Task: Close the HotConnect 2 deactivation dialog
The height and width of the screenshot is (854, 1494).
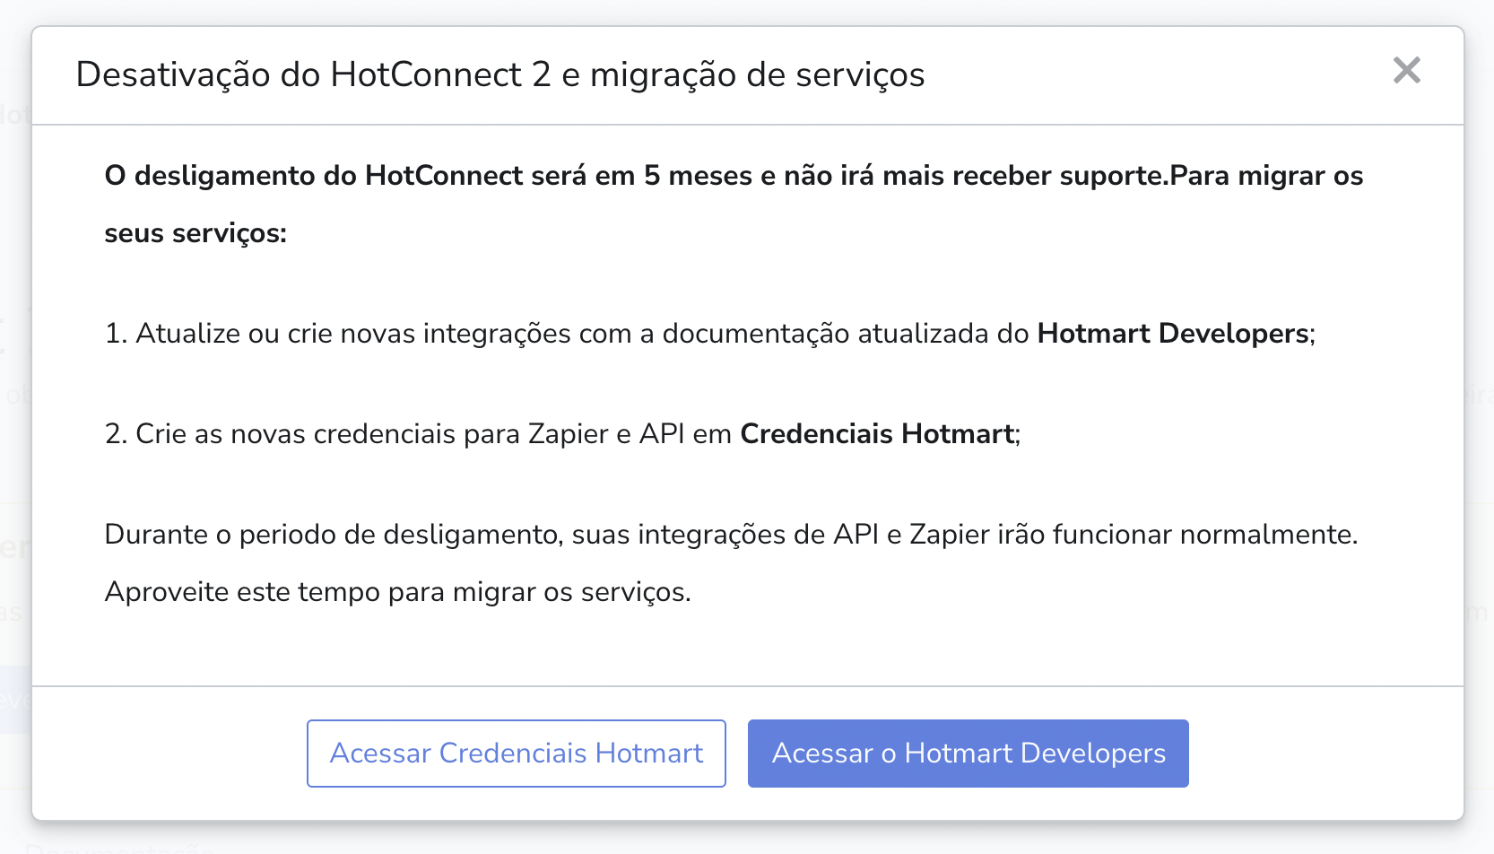Action: coord(1406,70)
